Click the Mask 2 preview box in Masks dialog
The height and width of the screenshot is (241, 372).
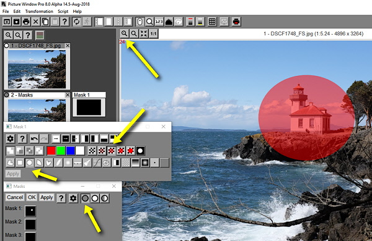coord(30,224)
